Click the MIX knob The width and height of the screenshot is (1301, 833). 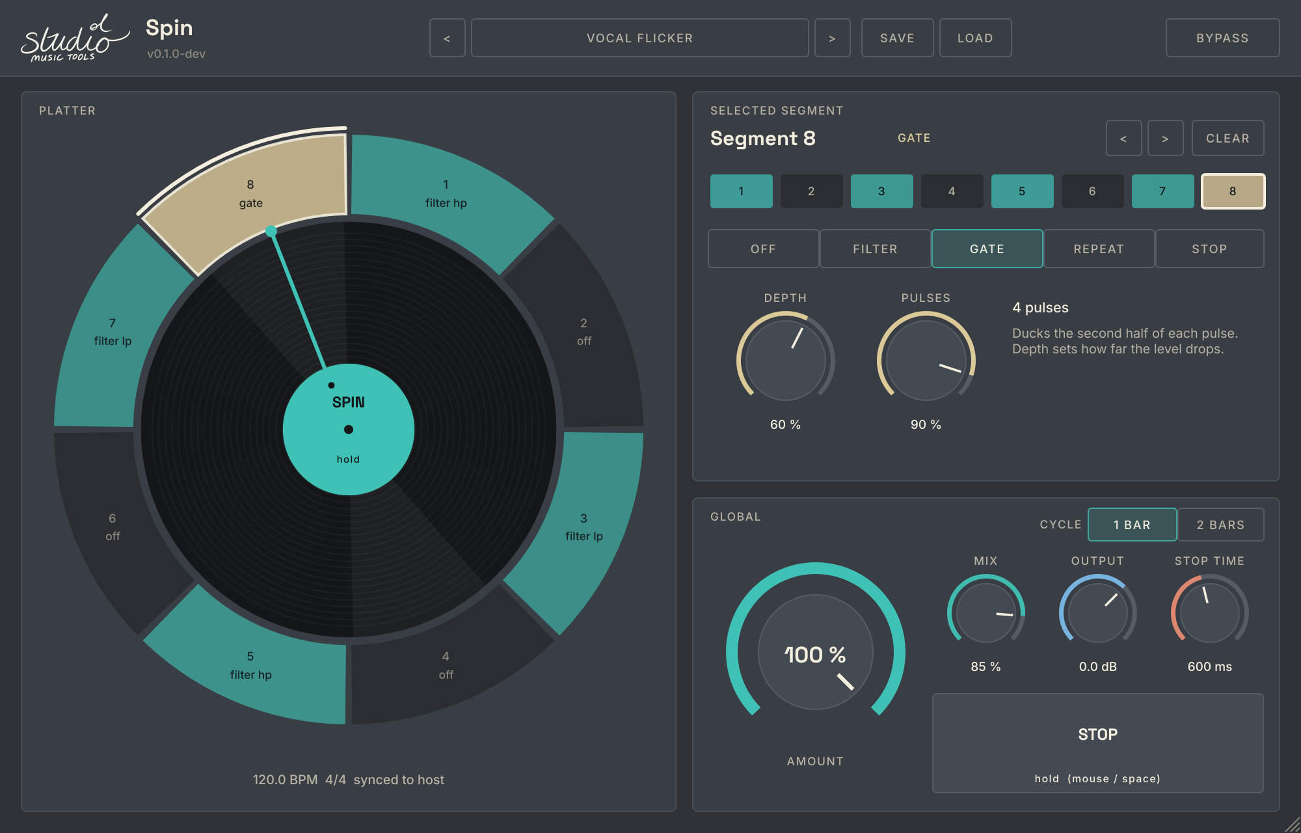pos(986,613)
